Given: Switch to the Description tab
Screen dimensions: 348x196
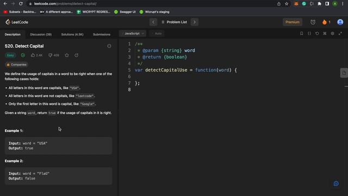Looking at the screenshot, I should (x=13, y=34).
